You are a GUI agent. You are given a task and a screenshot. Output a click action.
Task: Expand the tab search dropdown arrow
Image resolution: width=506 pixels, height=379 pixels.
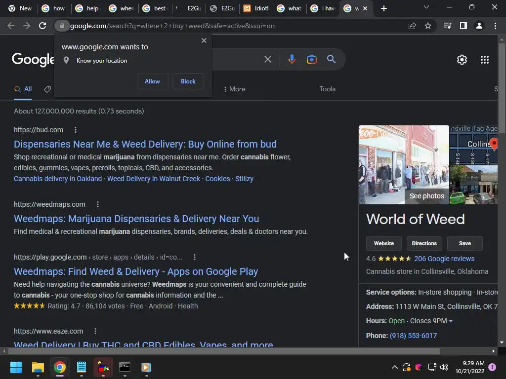tap(426, 7)
